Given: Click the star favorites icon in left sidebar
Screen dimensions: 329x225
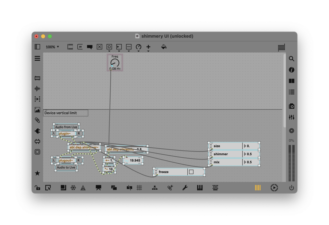Looking at the screenshot, I should [37, 173].
